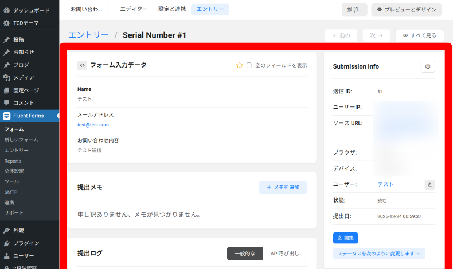Click the ユーザー person icon
Screen dimensions: 453x269
(7, 256)
